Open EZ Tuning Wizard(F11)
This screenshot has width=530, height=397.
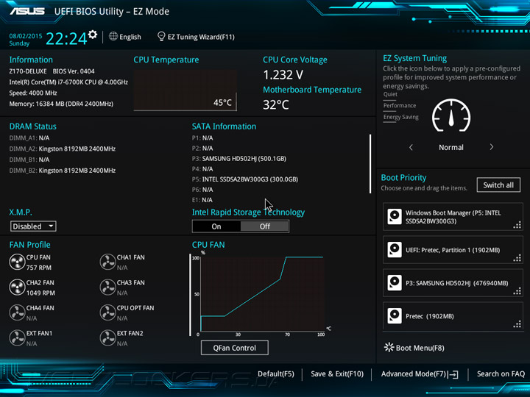pos(201,37)
